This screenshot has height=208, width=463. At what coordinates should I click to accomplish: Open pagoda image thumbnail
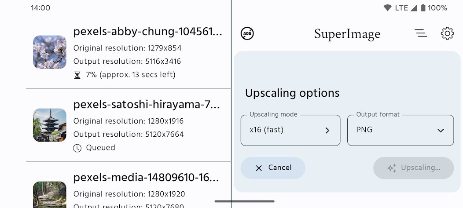[50, 125]
